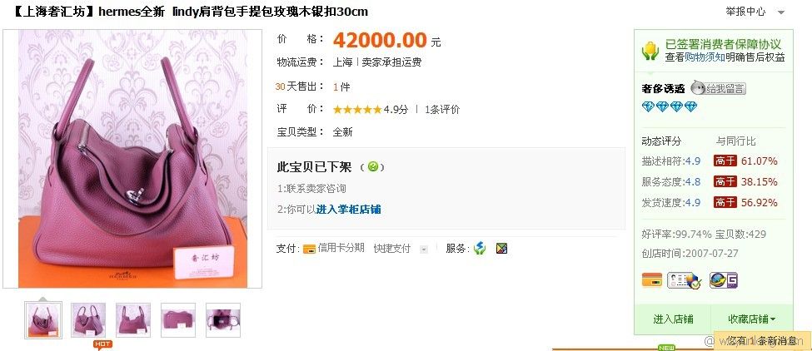Open the 给我留言 message button
The height and width of the screenshot is (351, 812).
point(718,88)
